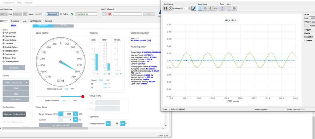The width and height of the screenshot is (315, 139).
Task: Click the green connection status check icon
Action: click(x=72, y=14)
